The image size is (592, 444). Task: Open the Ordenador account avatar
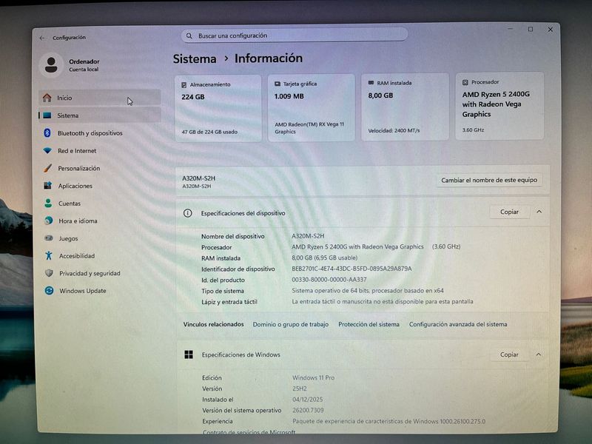coord(51,64)
